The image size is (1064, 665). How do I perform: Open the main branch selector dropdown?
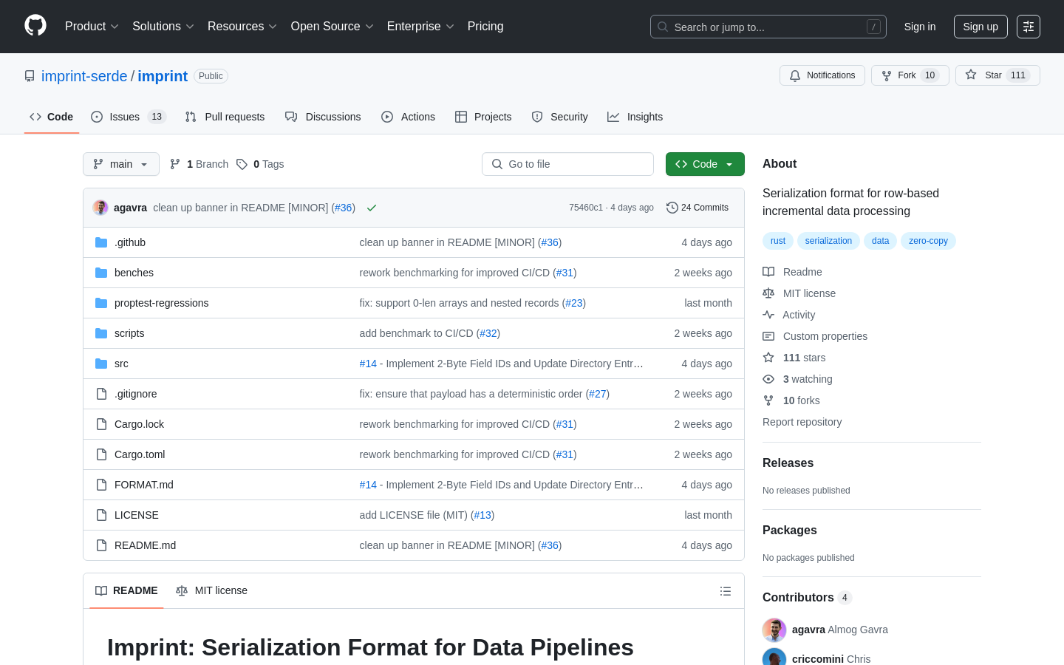coord(121,164)
